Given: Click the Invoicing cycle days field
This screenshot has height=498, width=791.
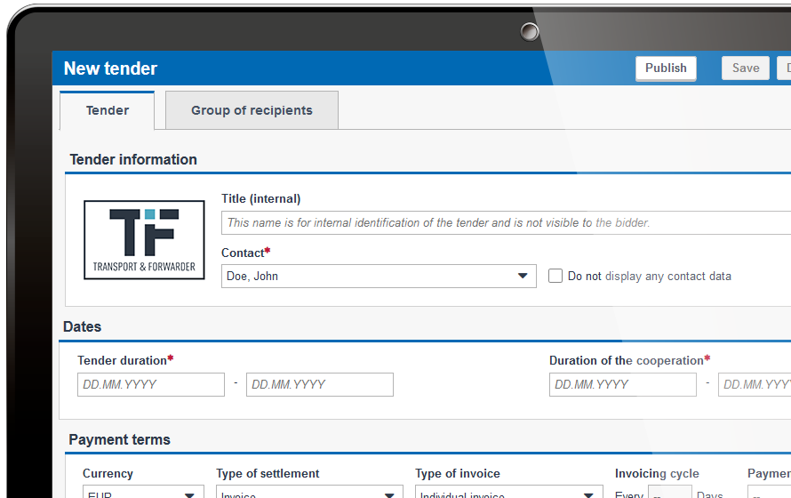Looking at the screenshot, I should click(669, 493).
